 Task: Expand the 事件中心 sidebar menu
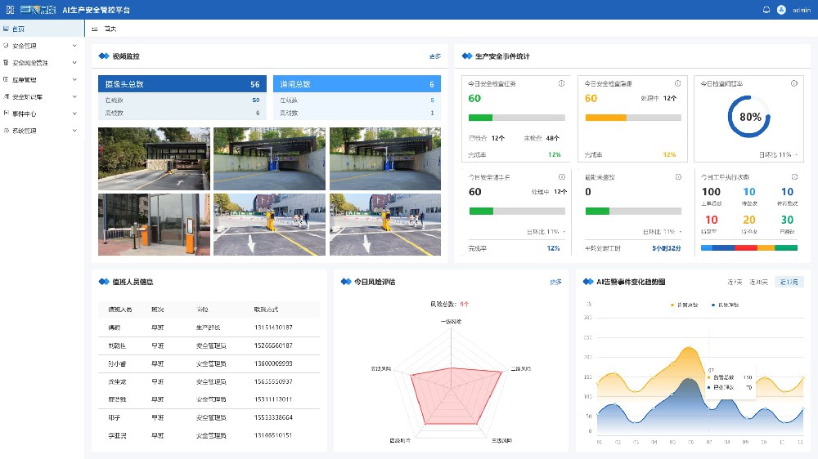[40, 114]
